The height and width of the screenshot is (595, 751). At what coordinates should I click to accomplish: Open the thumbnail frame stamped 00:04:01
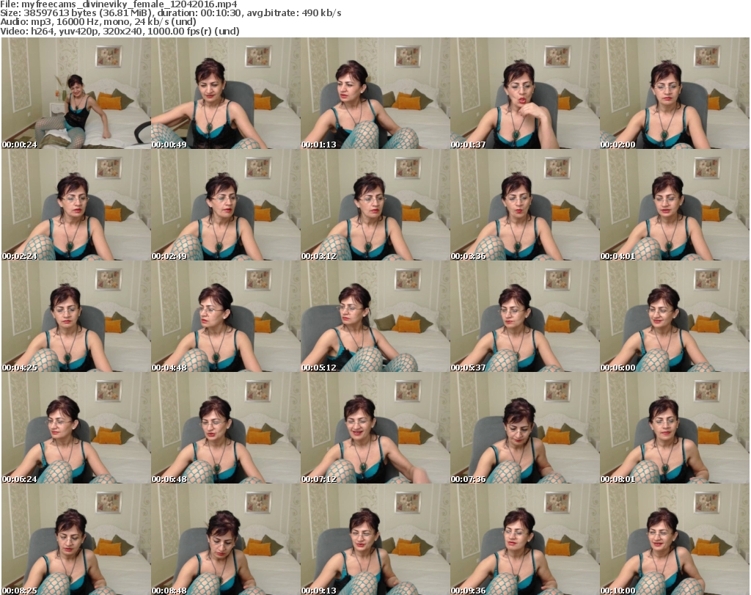[x=675, y=205]
